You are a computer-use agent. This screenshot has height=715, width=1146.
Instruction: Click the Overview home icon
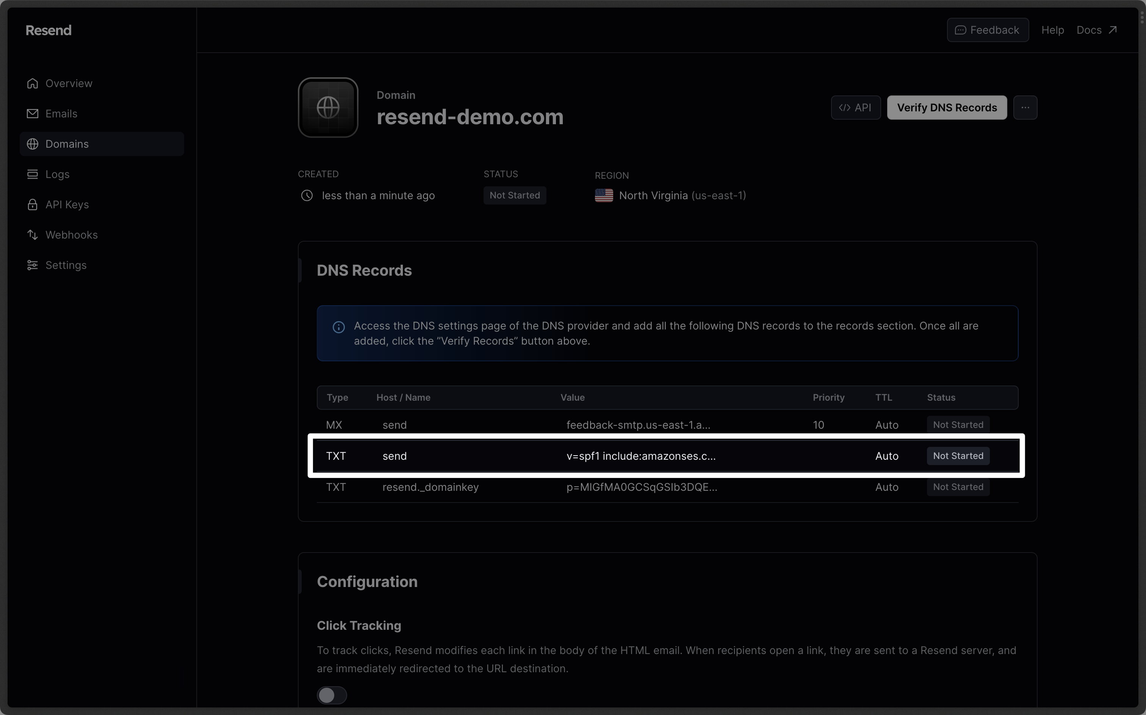pos(32,83)
